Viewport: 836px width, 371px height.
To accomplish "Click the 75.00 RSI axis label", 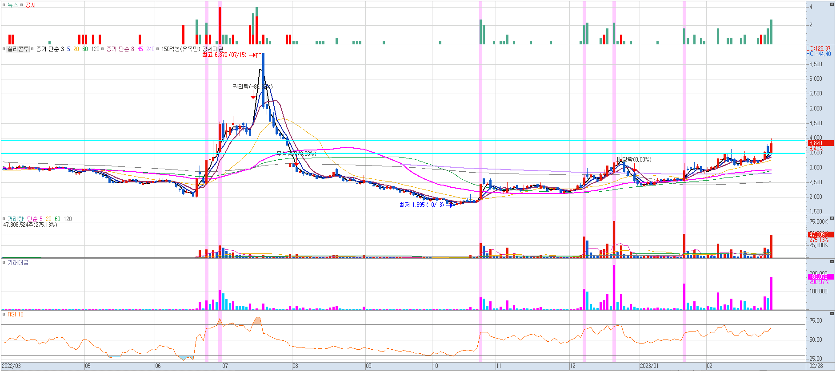I will pyautogui.click(x=816, y=320).
